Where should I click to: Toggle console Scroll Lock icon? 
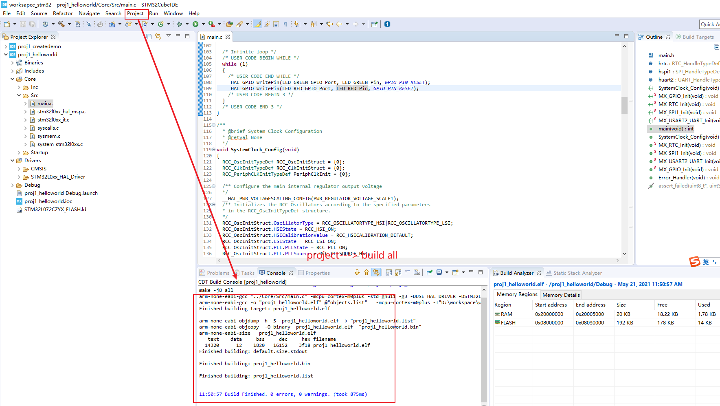[398, 272]
